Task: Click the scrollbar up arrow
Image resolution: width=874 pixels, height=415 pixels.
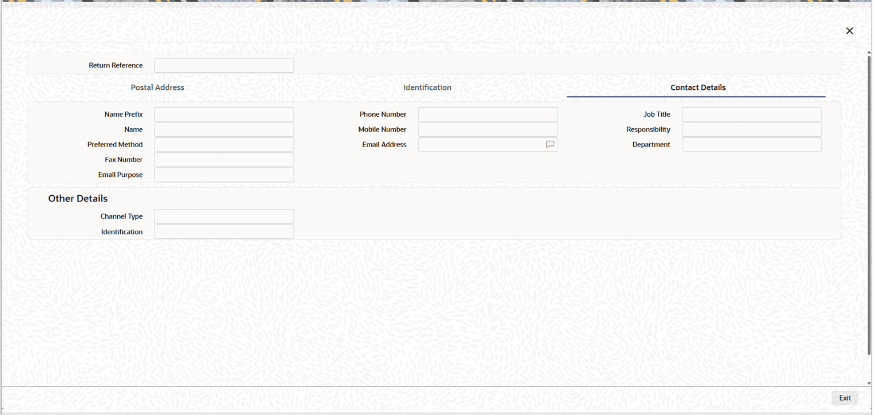Action: tap(869, 53)
